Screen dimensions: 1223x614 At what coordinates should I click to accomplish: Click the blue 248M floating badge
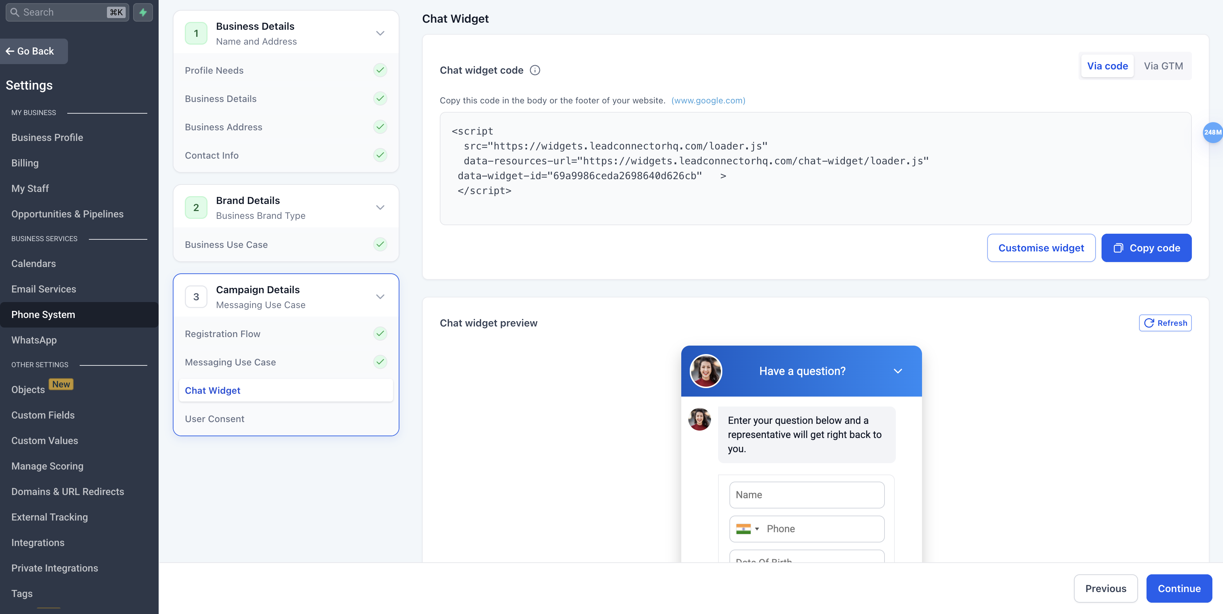tap(1212, 132)
